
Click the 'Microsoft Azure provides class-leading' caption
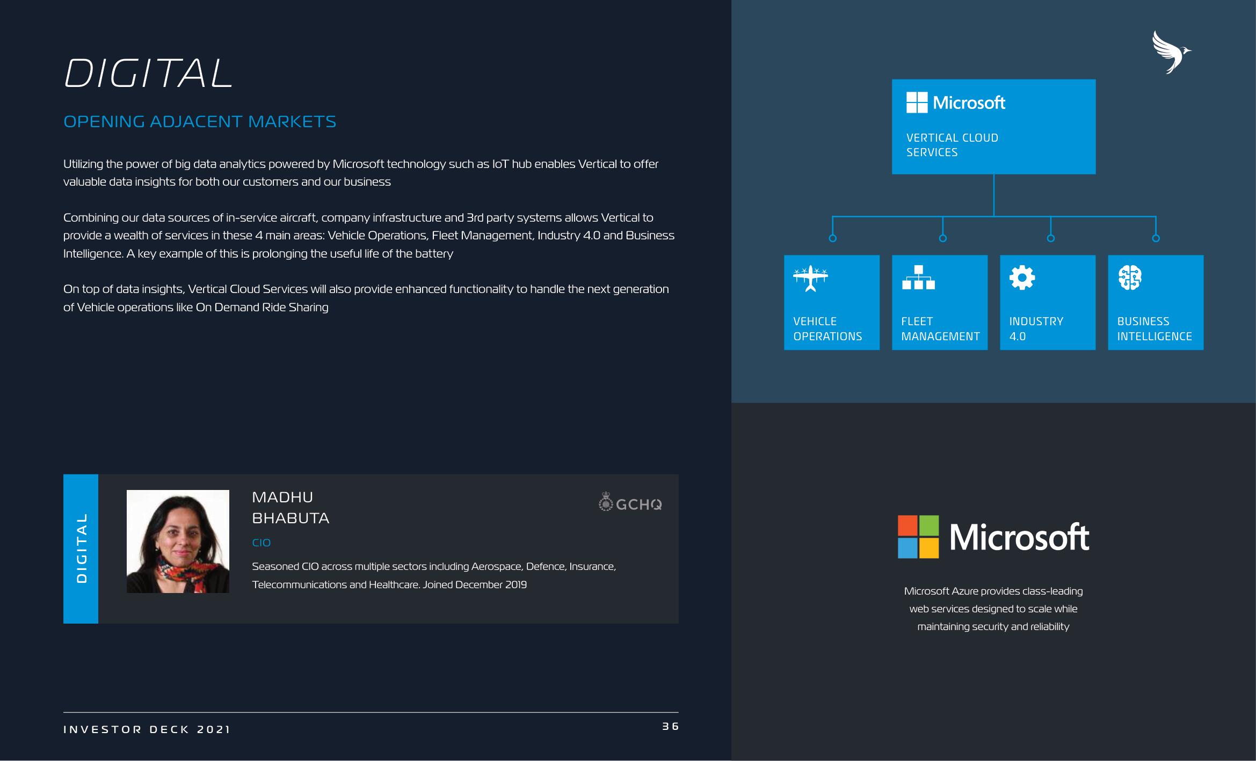coord(993,609)
